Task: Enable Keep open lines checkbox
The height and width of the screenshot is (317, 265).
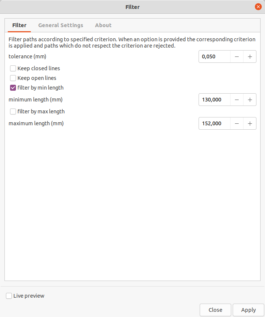Action: pos(13,78)
